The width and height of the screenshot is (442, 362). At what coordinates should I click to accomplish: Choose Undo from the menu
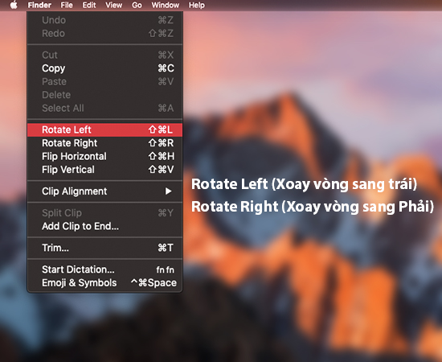point(104,20)
